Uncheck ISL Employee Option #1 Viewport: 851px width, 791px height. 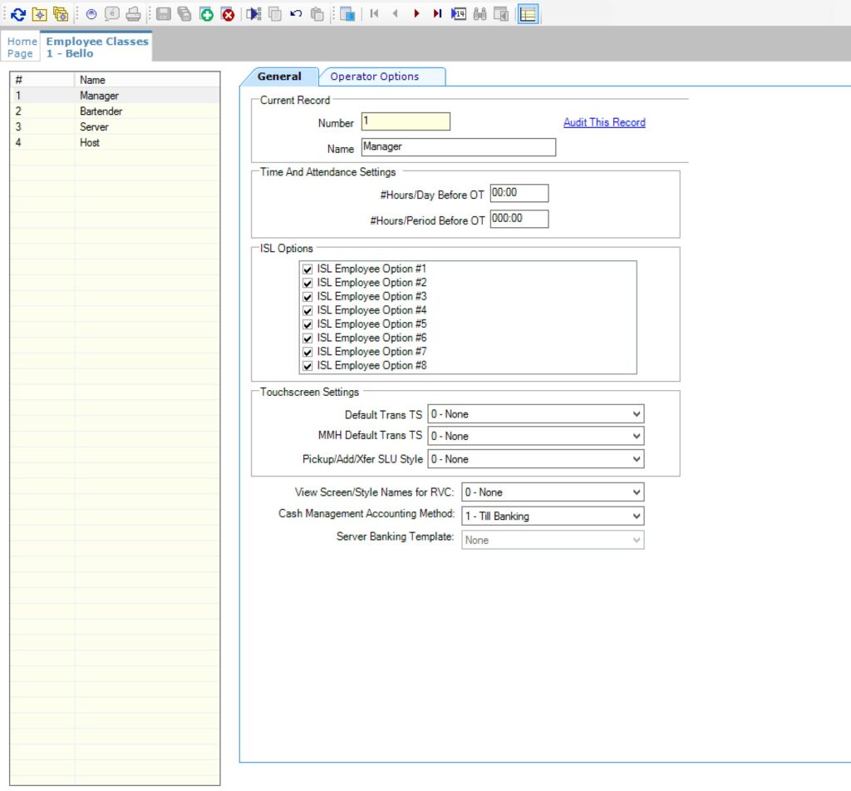[307, 269]
